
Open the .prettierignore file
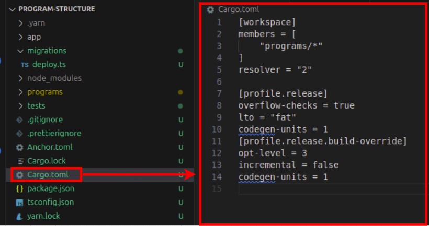54,133
